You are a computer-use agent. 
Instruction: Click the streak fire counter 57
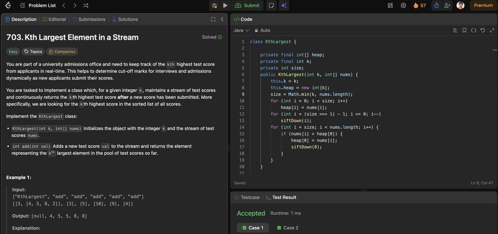pyautogui.click(x=420, y=5)
